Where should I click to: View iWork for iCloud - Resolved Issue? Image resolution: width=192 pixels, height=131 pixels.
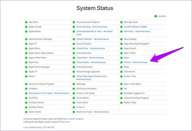click(x=93, y=112)
